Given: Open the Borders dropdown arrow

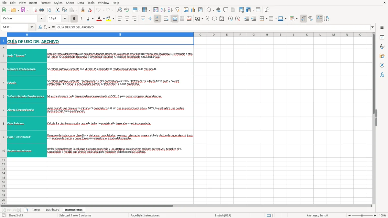Looking at the screenshot, I should coord(266,19).
